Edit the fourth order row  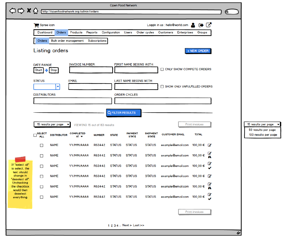pos(210,176)
